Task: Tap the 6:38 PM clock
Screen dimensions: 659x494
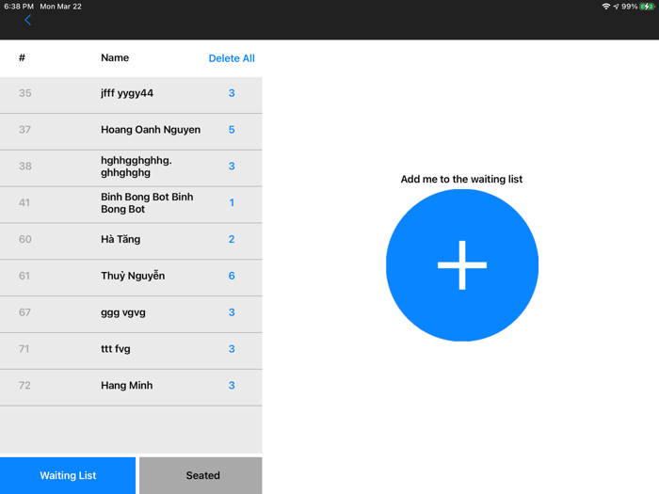Action: point(19,7)
